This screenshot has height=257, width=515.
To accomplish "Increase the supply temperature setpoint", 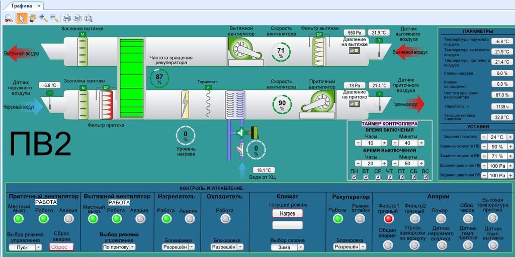I will pyautogui.click(x=510, y=137).
